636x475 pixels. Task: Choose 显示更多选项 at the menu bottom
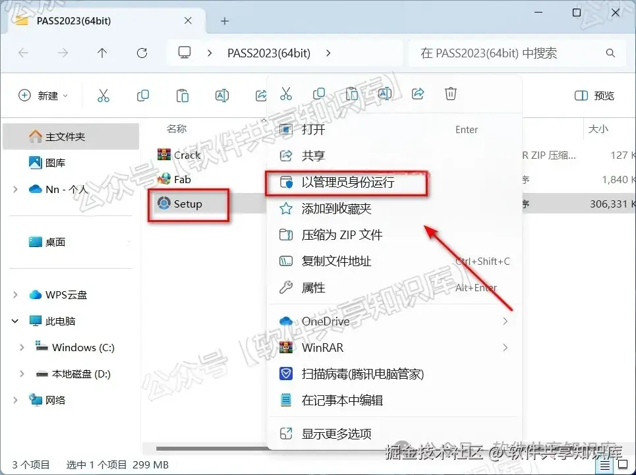335,434
